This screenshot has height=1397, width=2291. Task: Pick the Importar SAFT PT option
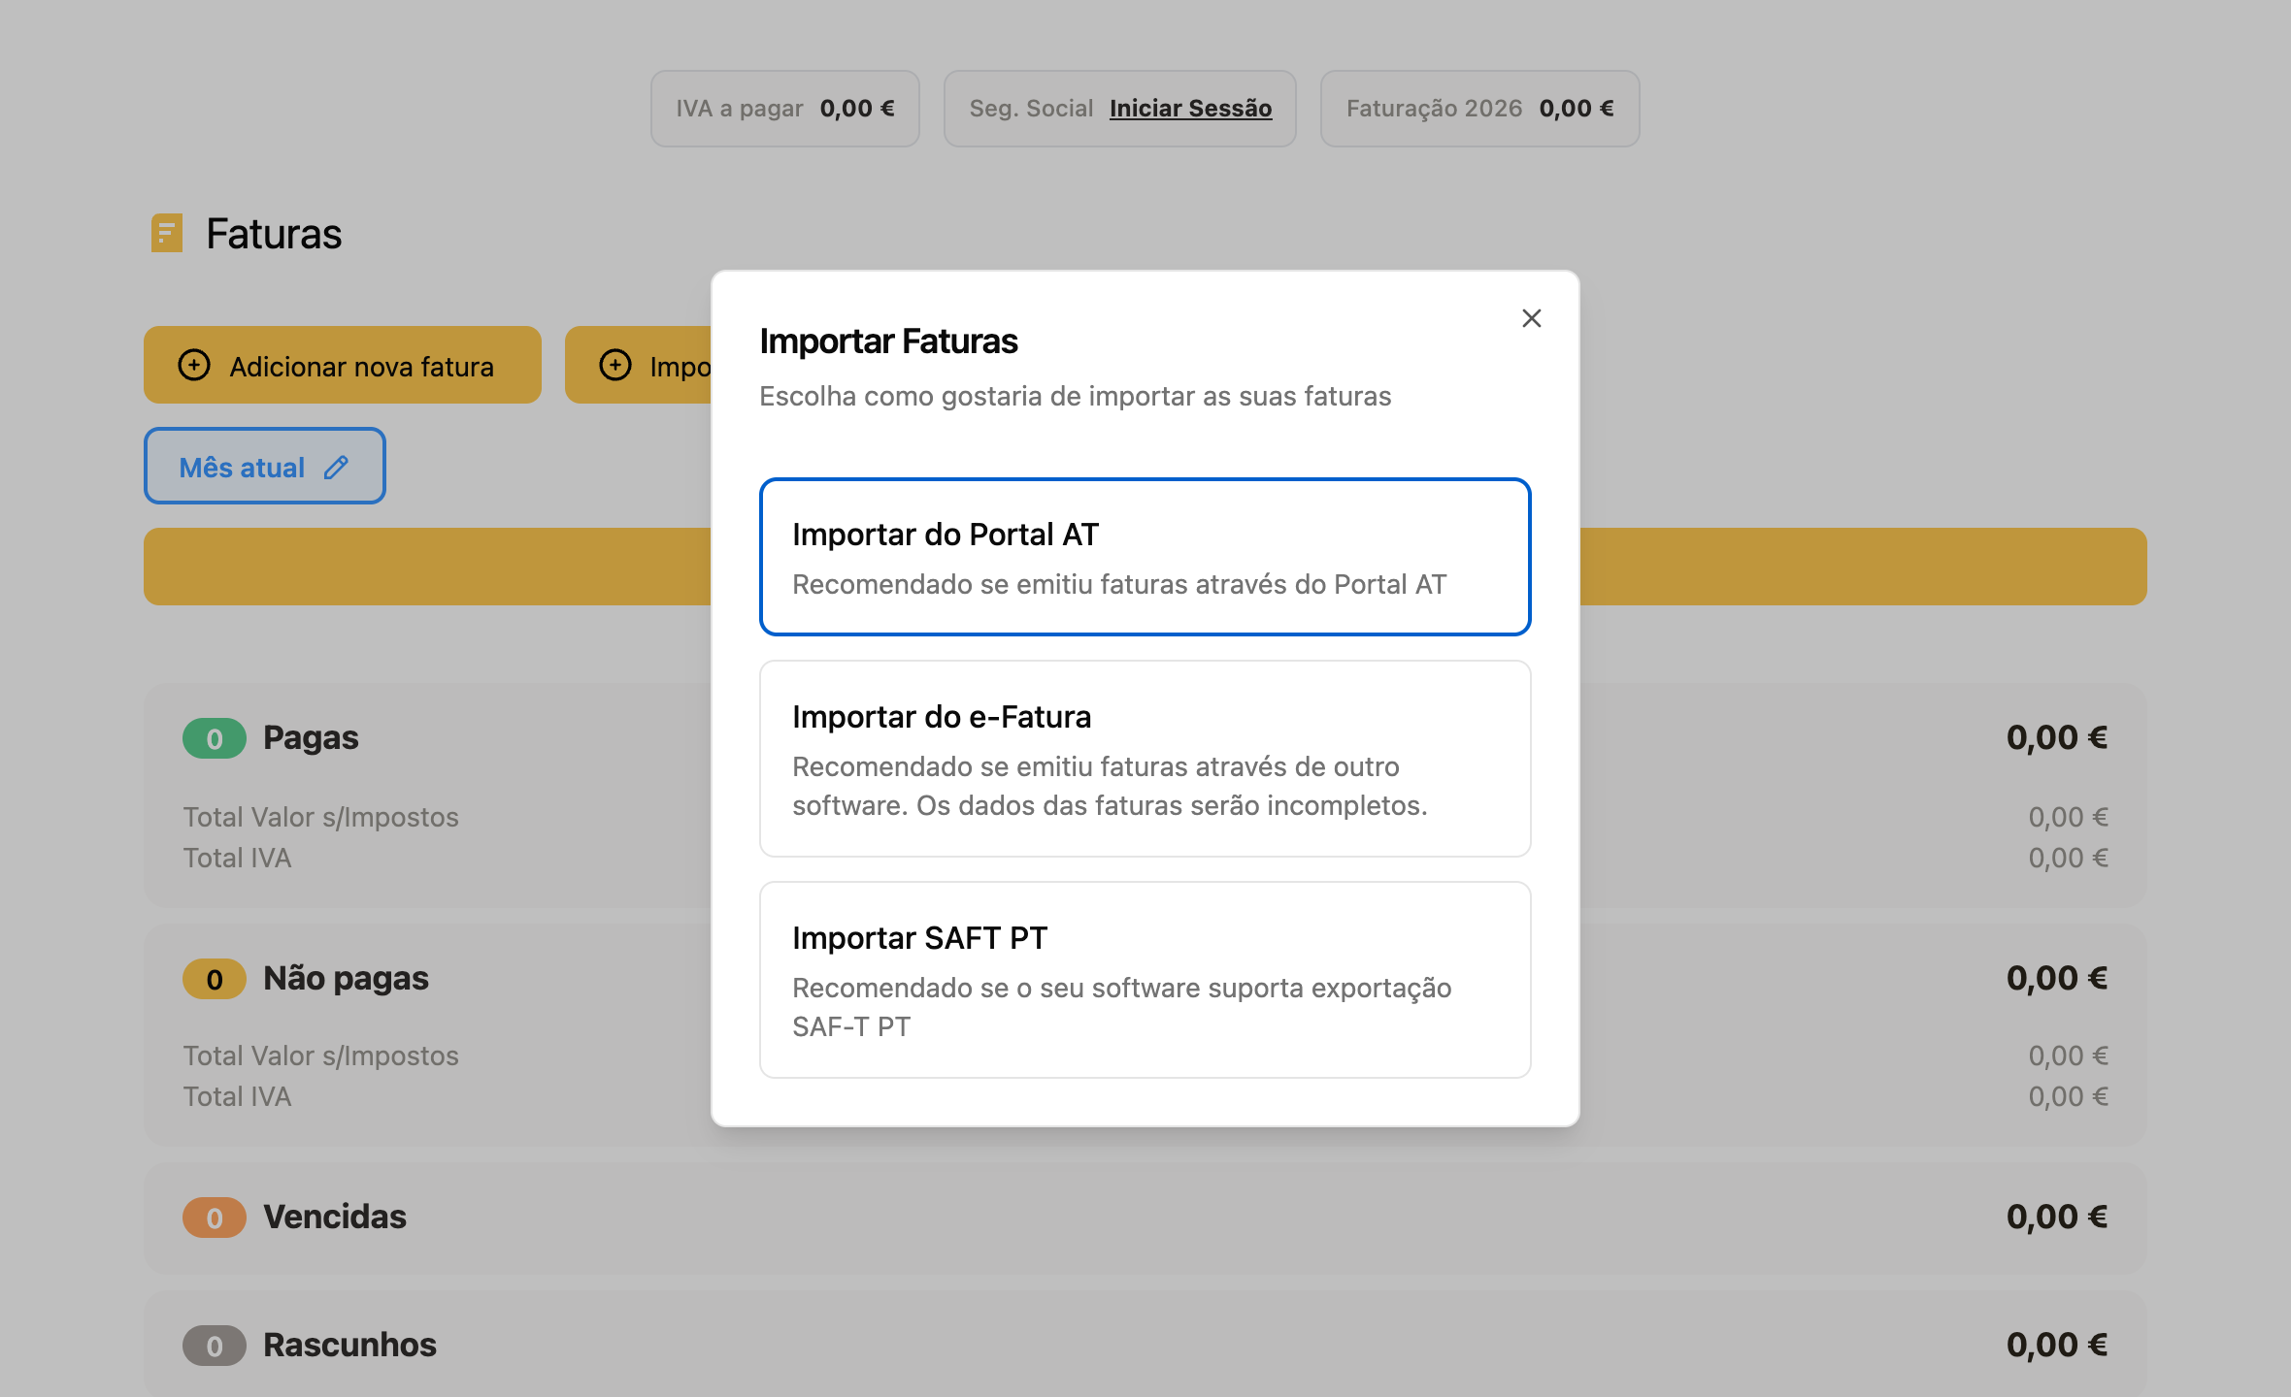(x=1145, y=980)
